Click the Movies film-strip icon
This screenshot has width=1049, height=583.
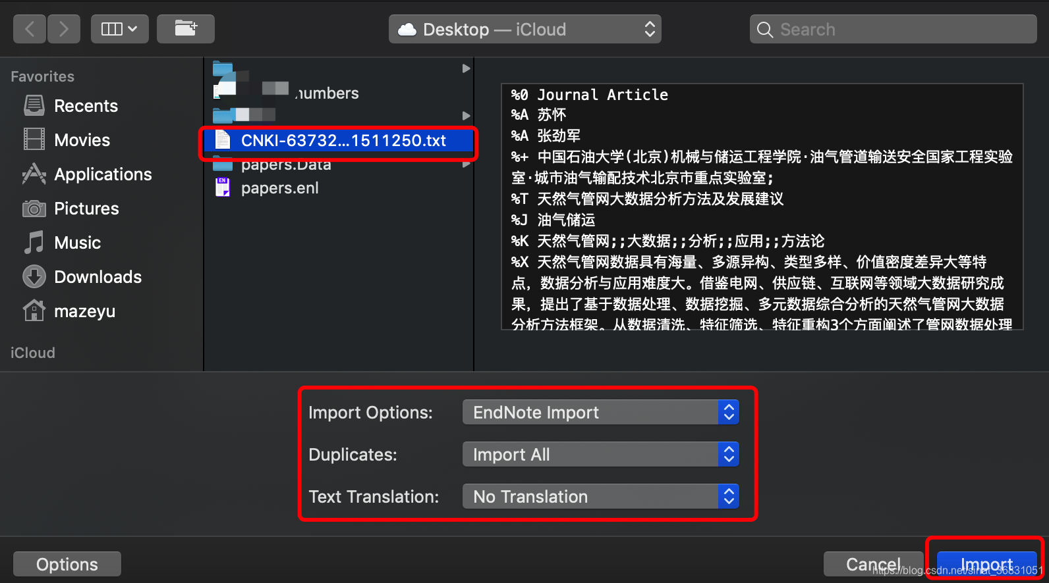coord(34,139)
